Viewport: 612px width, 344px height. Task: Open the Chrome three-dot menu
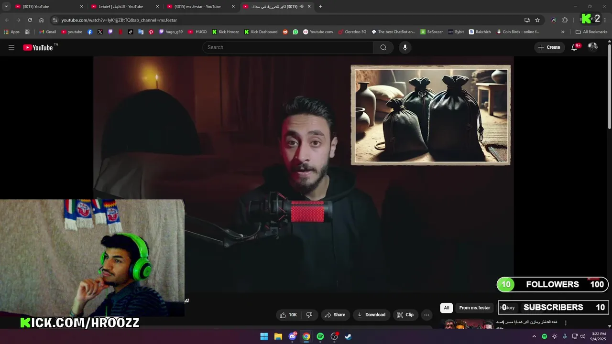[x=605, y=20]
